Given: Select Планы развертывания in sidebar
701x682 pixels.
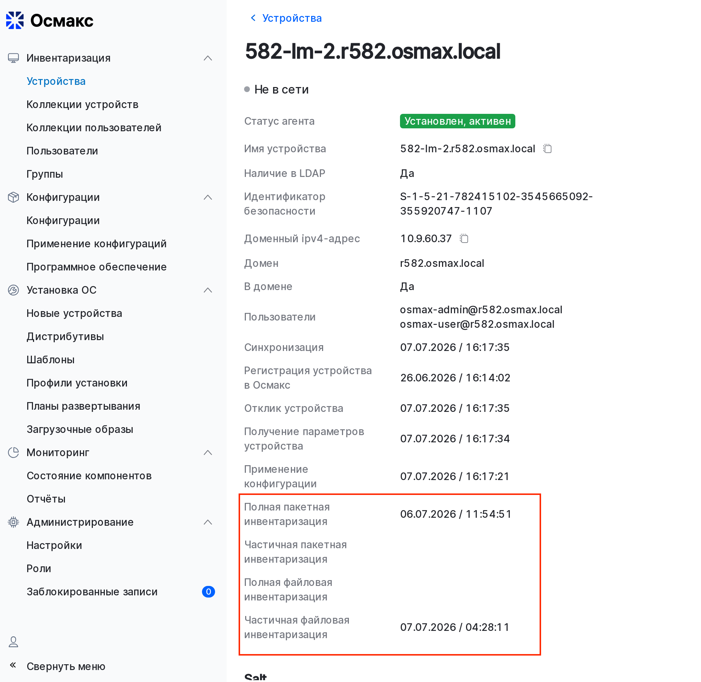Looking at the screenshot, I should [x=83, y=406].
